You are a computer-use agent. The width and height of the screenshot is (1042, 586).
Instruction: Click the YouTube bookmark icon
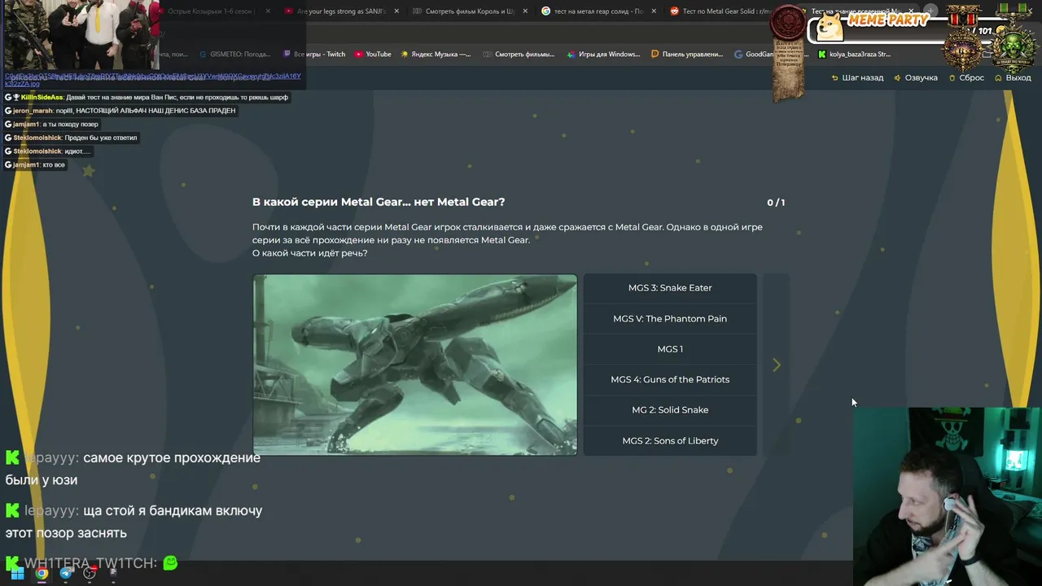point(359,55)
